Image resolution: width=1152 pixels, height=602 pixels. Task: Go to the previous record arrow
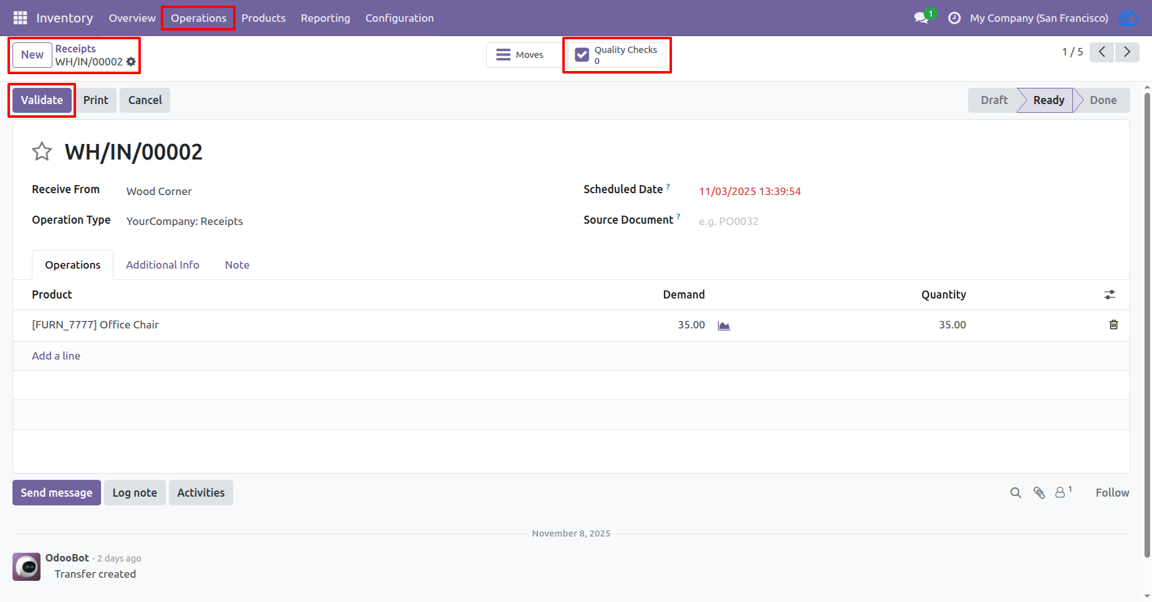click(1102, 52)
